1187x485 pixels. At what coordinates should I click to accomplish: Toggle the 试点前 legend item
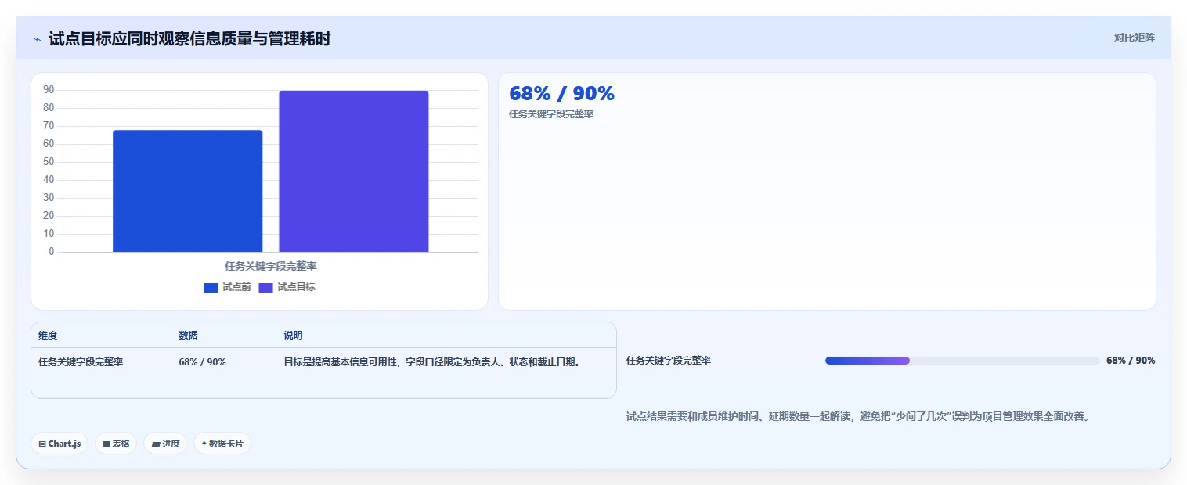pos(227,287)
